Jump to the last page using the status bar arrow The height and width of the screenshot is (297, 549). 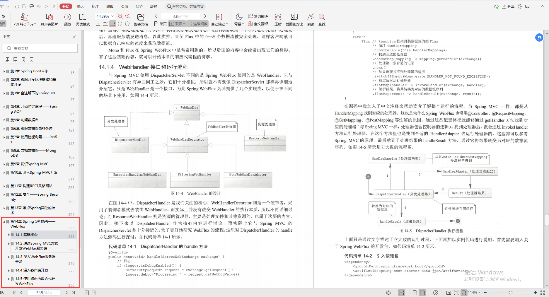[73, 293]
